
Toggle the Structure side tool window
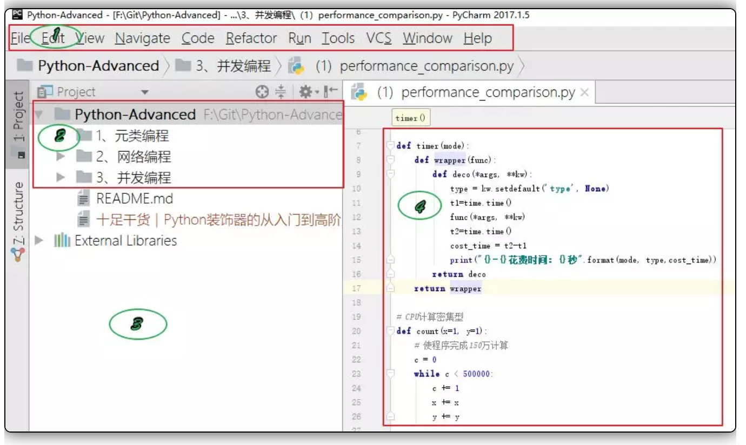click(x=18, y=216)
